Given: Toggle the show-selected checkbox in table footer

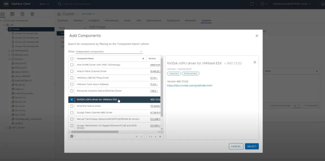Looking at the screenshot, I should pos(72,136).
